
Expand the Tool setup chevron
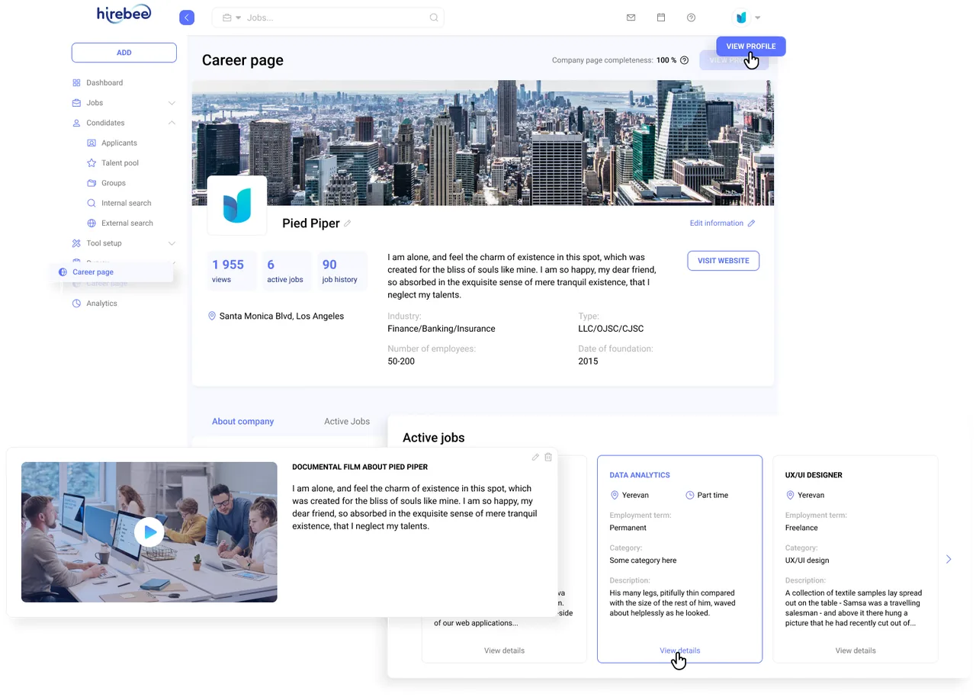tap(172, 243)
